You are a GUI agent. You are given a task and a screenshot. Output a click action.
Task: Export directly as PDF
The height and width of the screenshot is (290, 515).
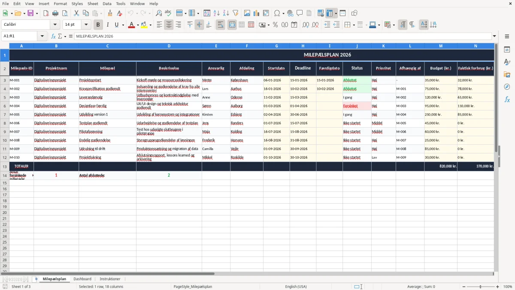(46, 13)
